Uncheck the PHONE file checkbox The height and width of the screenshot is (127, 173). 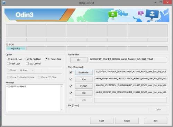click(x=71, y=86)
